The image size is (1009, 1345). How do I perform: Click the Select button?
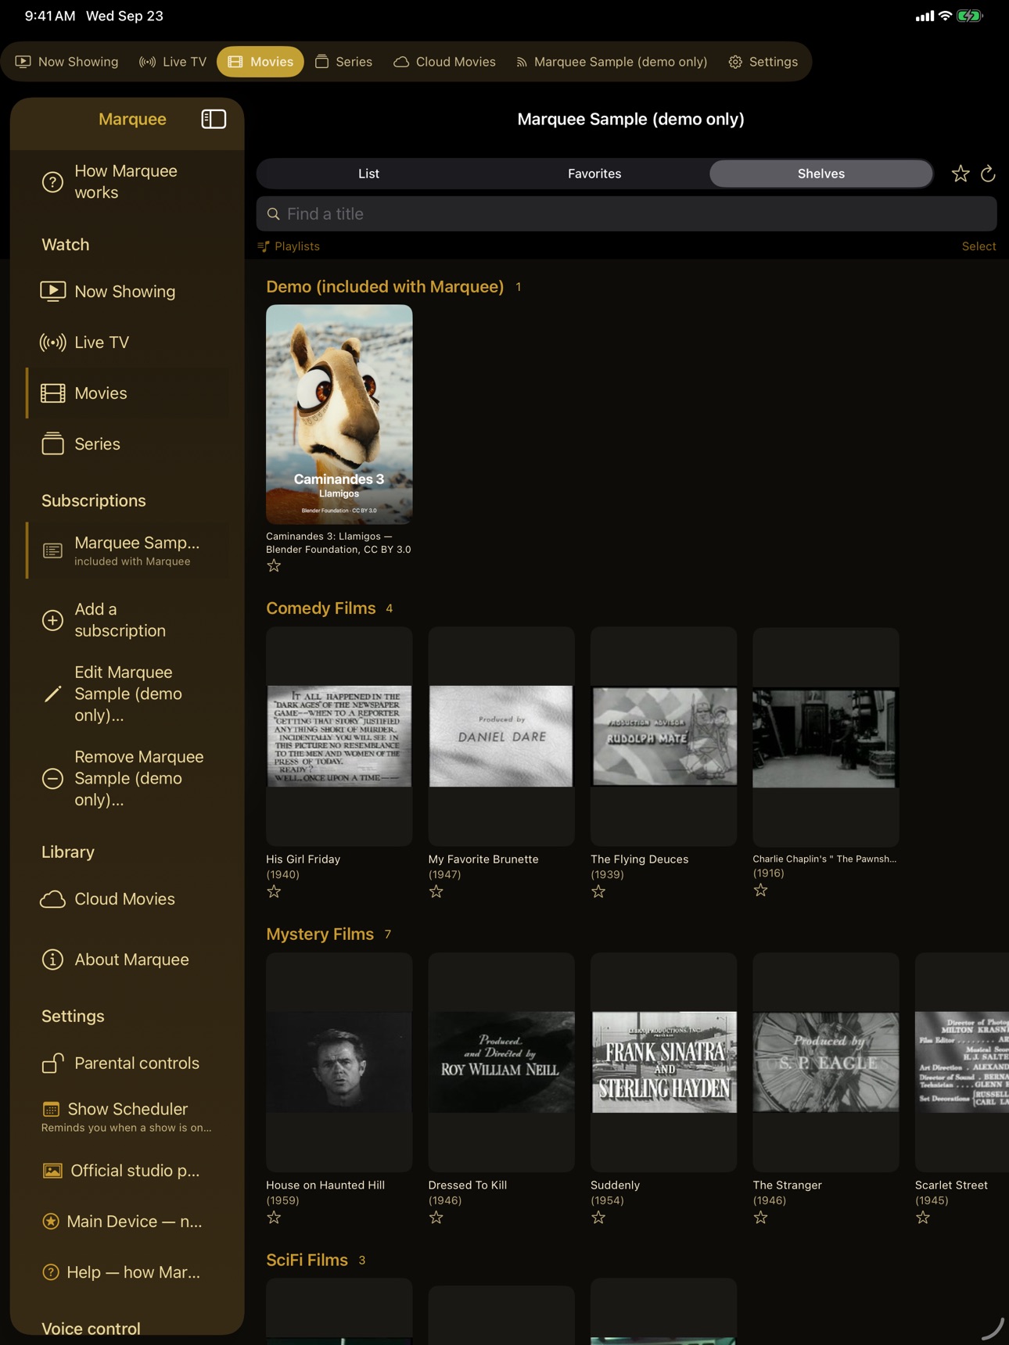(978, 246)
